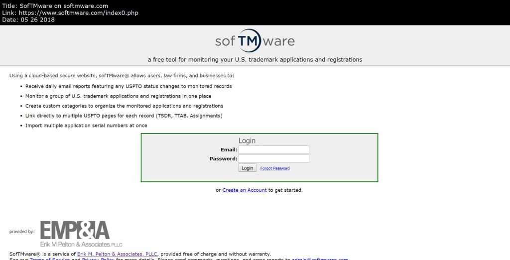The image size is (510, 260).
Task: Click the 'Date: 05 26 2018' header text
Action: coord(28,20)
